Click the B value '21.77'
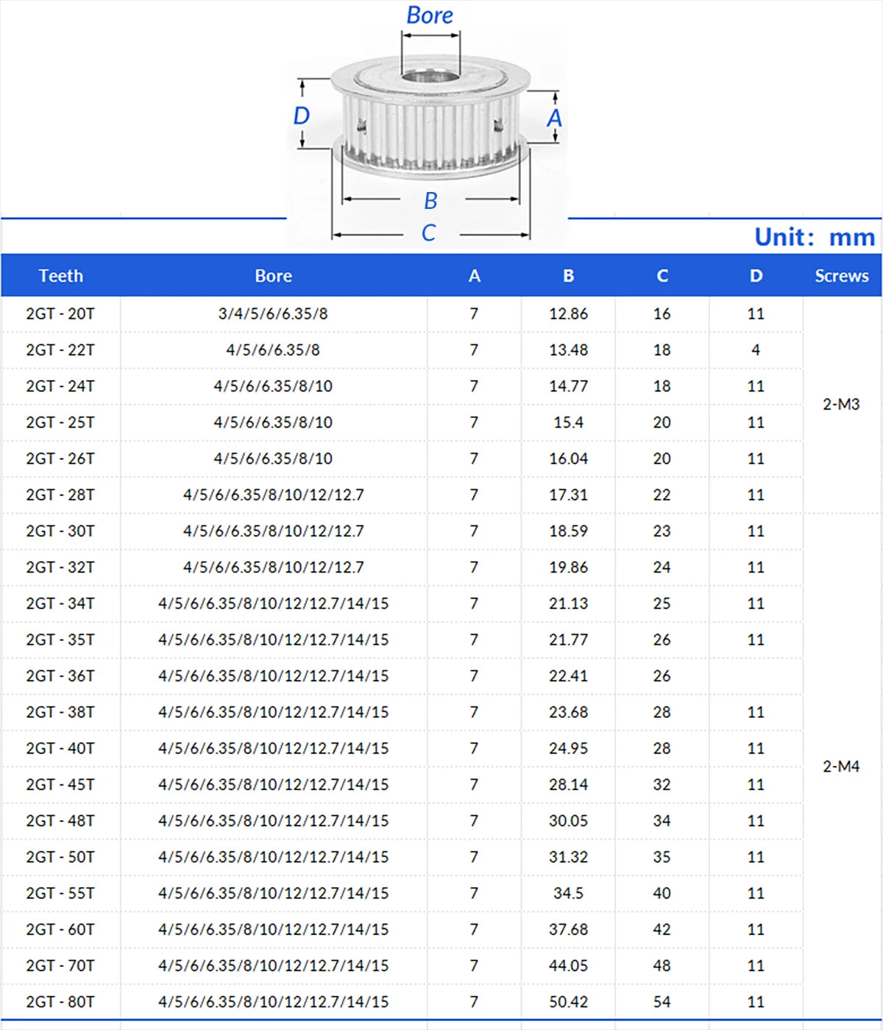 coord(568,640)
